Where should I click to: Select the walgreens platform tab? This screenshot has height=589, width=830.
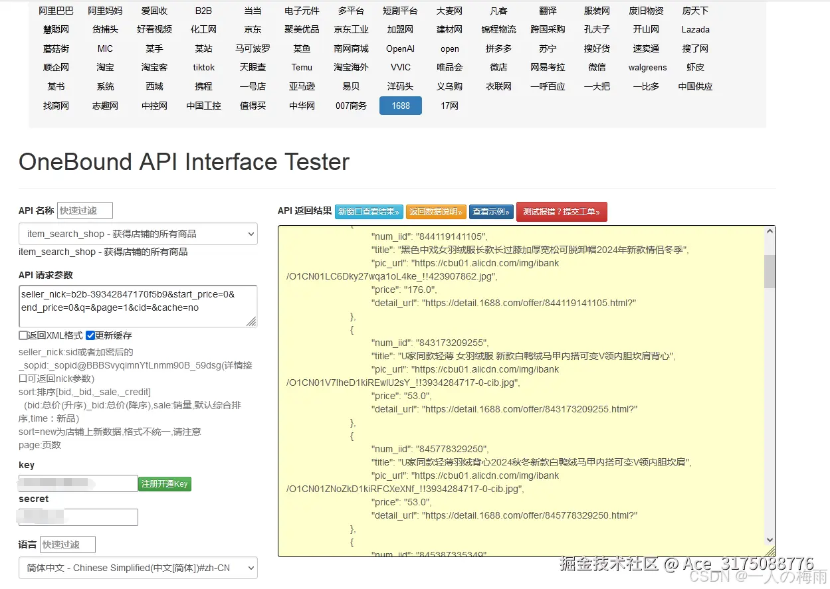(x=647, y=67)
